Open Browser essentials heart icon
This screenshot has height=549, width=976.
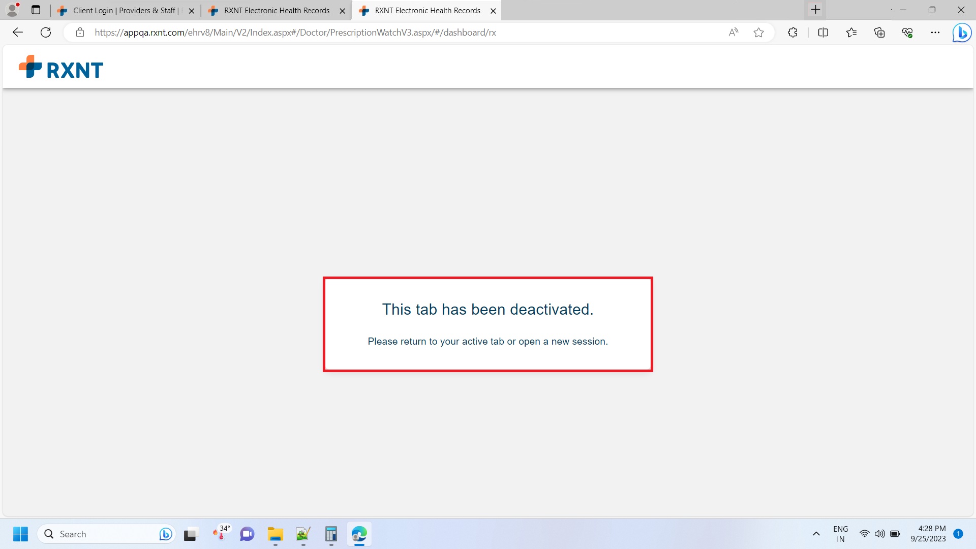907,33
